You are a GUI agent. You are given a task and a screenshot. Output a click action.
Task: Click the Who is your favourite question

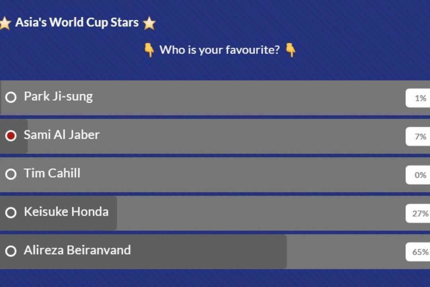220,50
